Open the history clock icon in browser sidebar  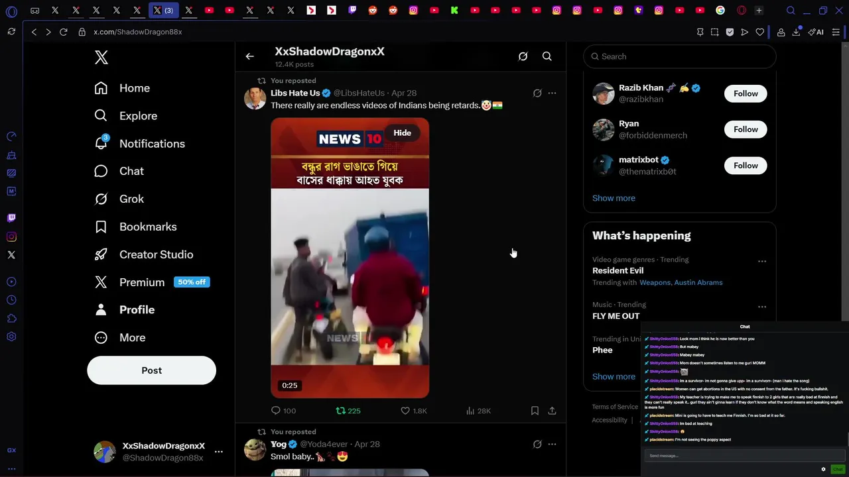(11, 300)
